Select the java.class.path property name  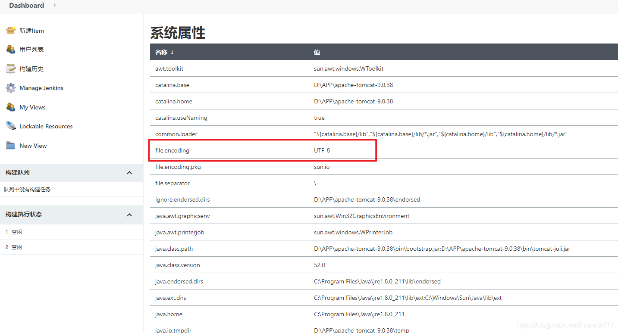174,249
